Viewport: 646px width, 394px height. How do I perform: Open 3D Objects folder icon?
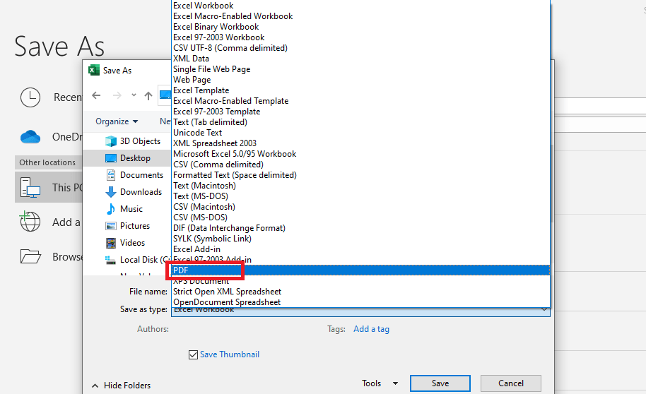click(x=111, y=141)
